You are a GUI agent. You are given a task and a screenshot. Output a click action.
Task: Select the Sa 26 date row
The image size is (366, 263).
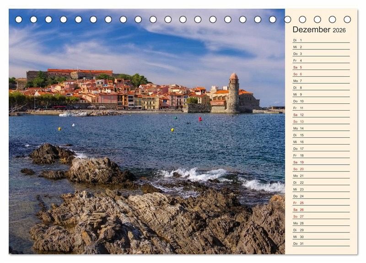321,209
